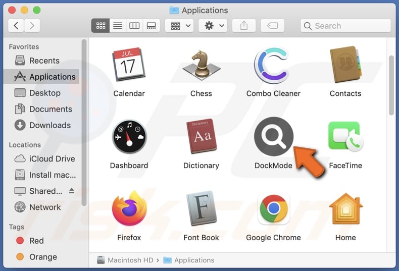Screen dimensions: 399x271
Task: Click the Share toolbar button
Action: (244, 25)
